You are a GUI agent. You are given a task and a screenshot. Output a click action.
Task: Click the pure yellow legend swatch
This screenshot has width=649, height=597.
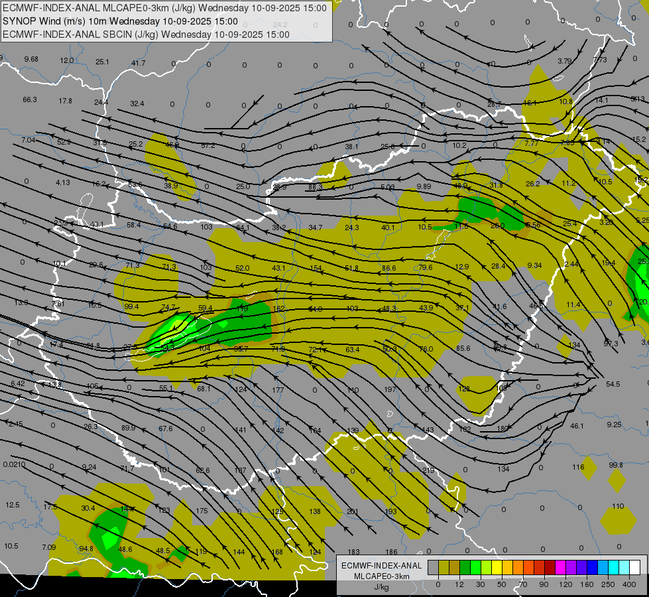[497, 568]
